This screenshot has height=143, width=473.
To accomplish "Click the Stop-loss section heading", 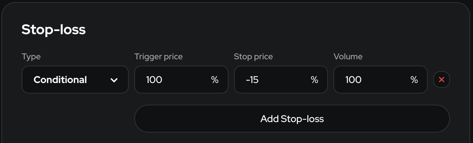I will click(54, 30).
